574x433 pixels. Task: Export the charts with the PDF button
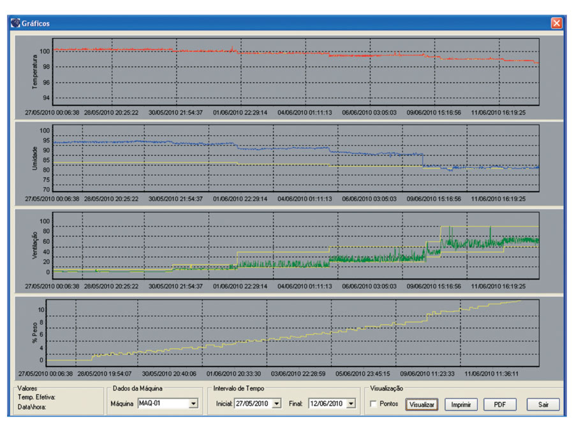click(500, 404)
